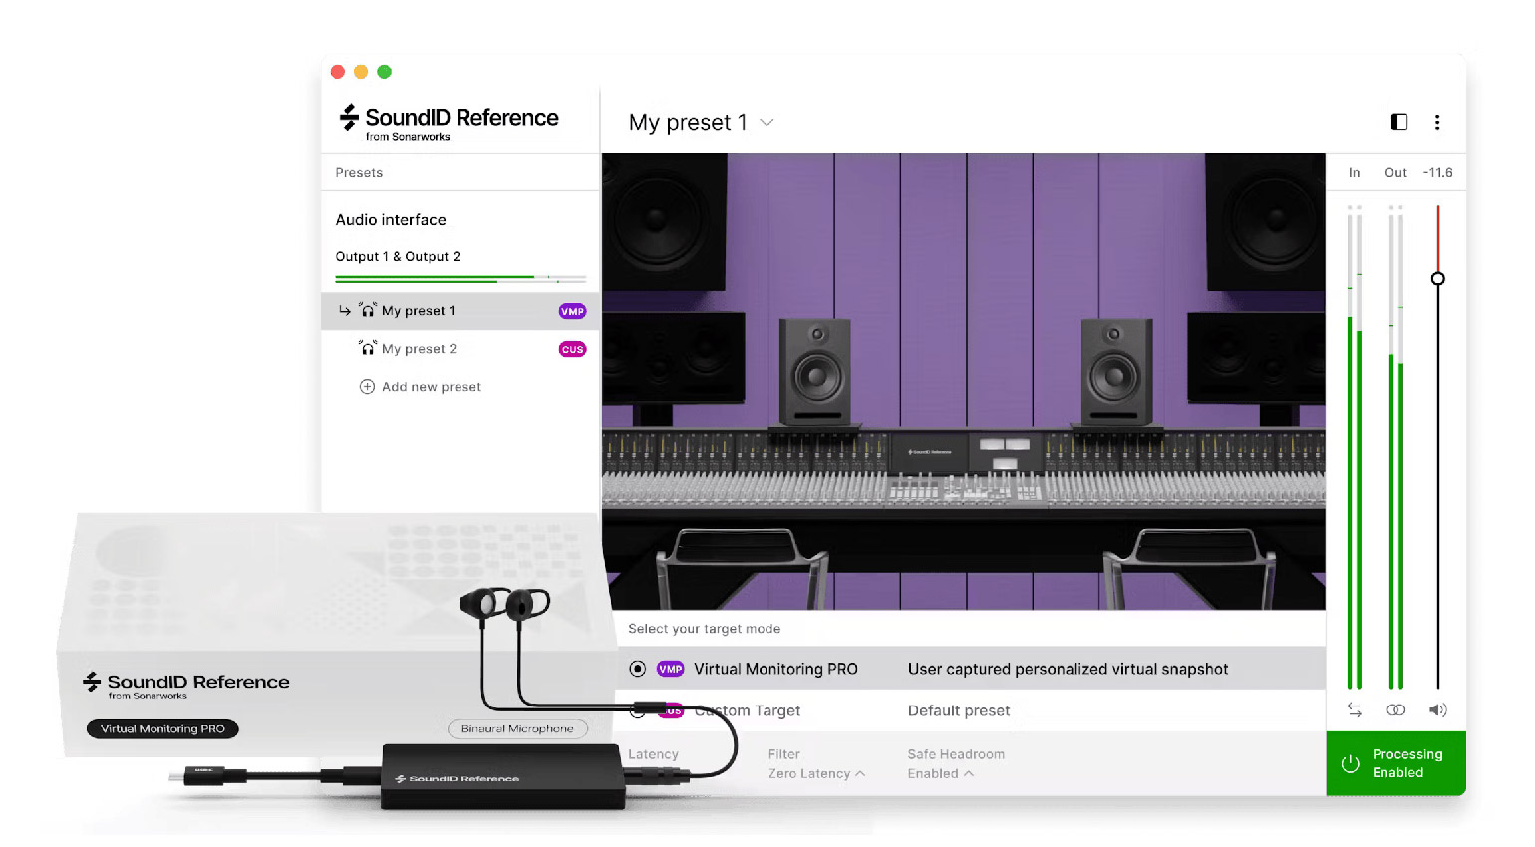Screen dimensions: 1535x847
Task: Open the three-dot options menu
Action: (x=1436, y=122)
